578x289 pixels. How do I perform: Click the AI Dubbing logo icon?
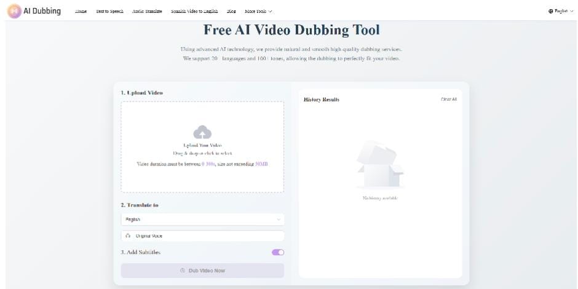click(x=14, y=10)
